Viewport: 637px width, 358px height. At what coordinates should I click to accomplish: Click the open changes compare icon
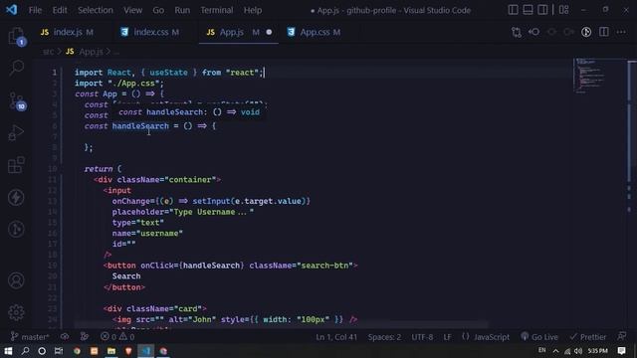[517, 32]
